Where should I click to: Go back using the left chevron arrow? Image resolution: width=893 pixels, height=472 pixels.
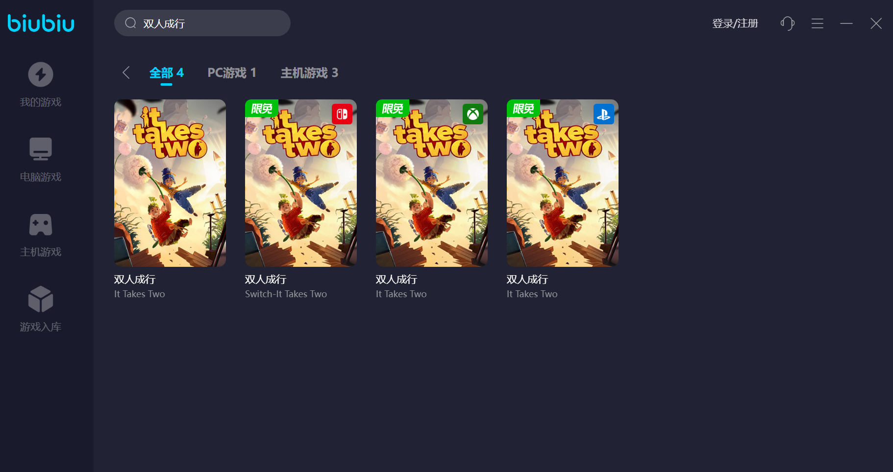126,73
